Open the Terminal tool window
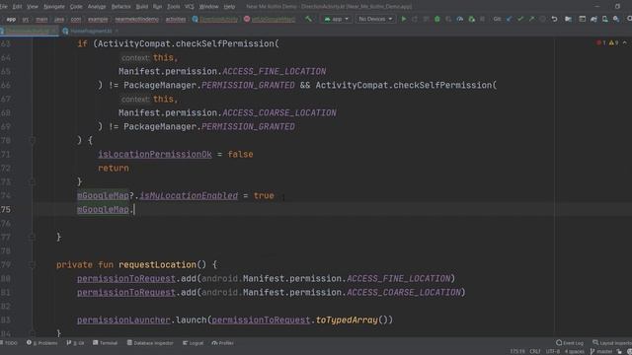 106,343
